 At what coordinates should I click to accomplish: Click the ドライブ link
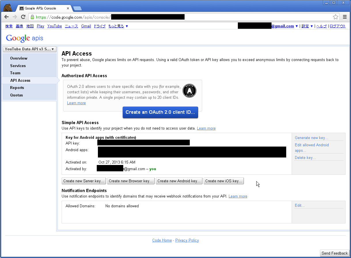(100, 26)
